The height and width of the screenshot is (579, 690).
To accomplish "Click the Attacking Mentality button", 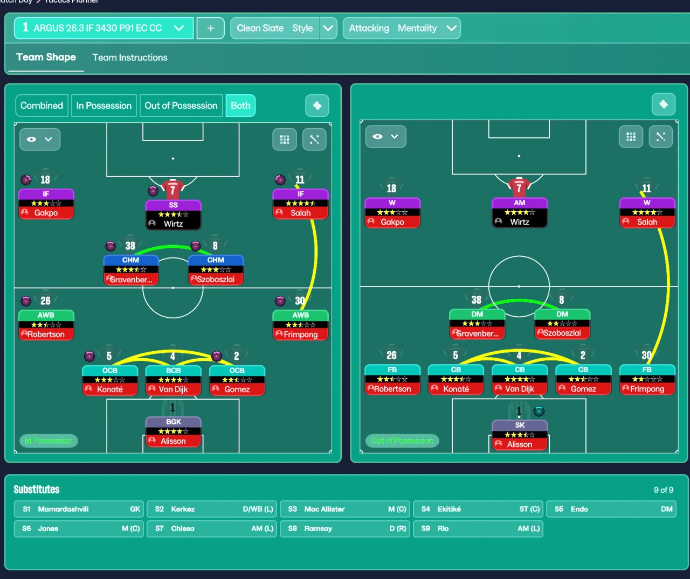I will tap(393, 28).
